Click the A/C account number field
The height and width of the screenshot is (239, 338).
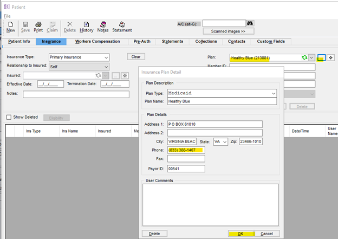tap(224, 23)
